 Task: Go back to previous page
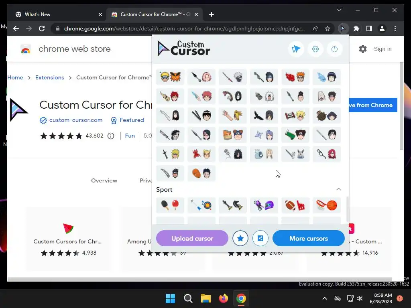16,28
